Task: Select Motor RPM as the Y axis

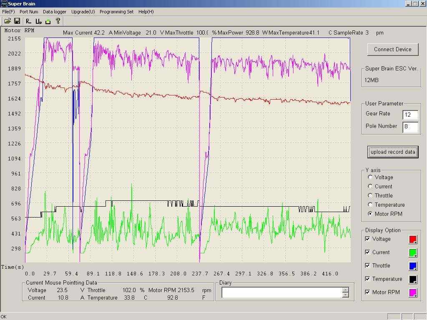Action: click(370, 214)
